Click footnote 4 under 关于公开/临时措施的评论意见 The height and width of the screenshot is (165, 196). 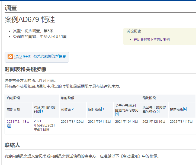117,114
